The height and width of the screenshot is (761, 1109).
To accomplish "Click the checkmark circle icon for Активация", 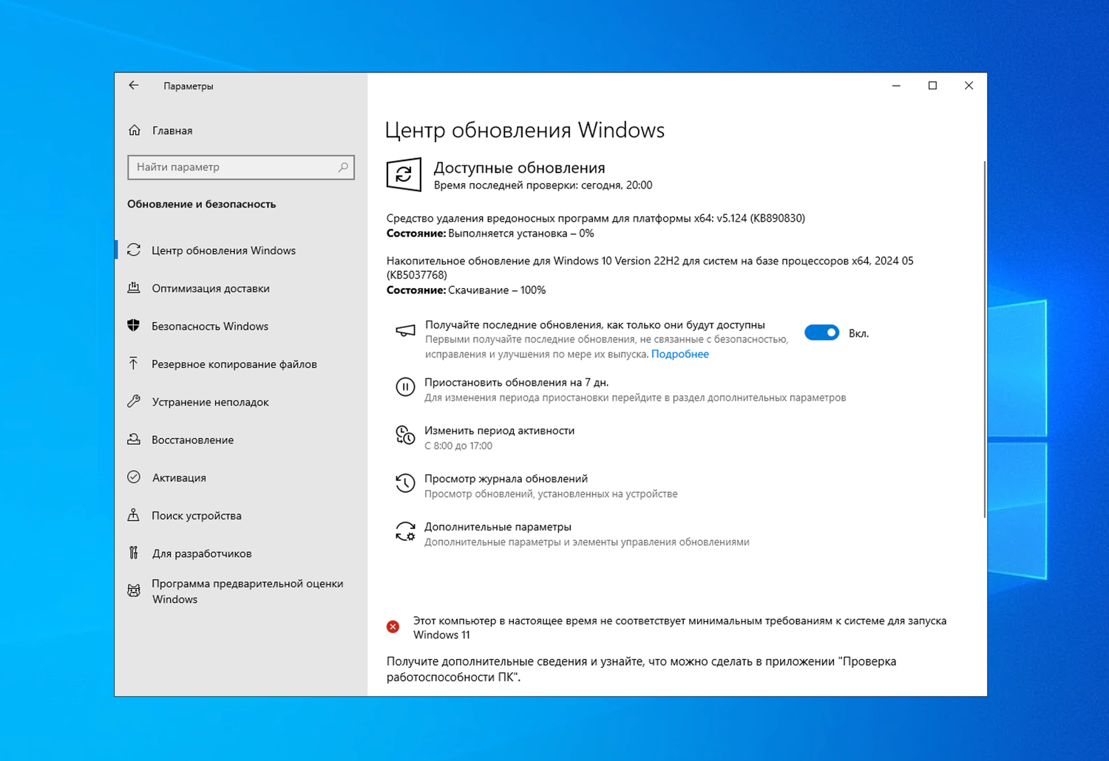I will tap(134, 477).
